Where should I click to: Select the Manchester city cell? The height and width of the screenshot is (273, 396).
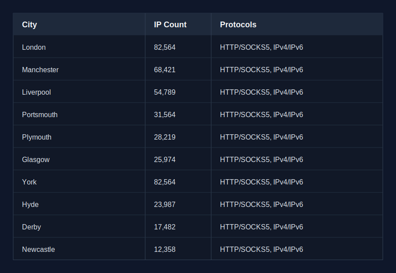(x=79, y=69)
